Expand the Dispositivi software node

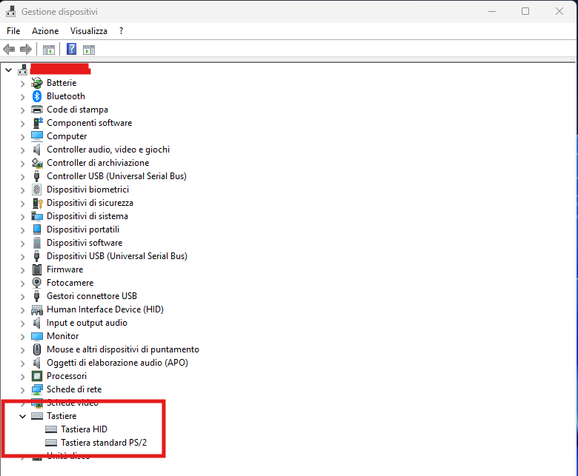[x=22, y=244]
